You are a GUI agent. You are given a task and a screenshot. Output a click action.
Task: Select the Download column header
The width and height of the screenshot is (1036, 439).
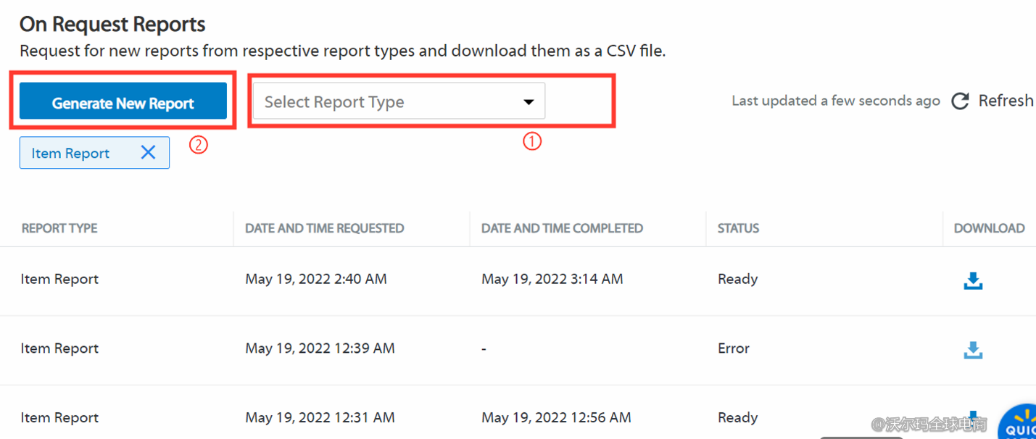(x=988, y=228)
